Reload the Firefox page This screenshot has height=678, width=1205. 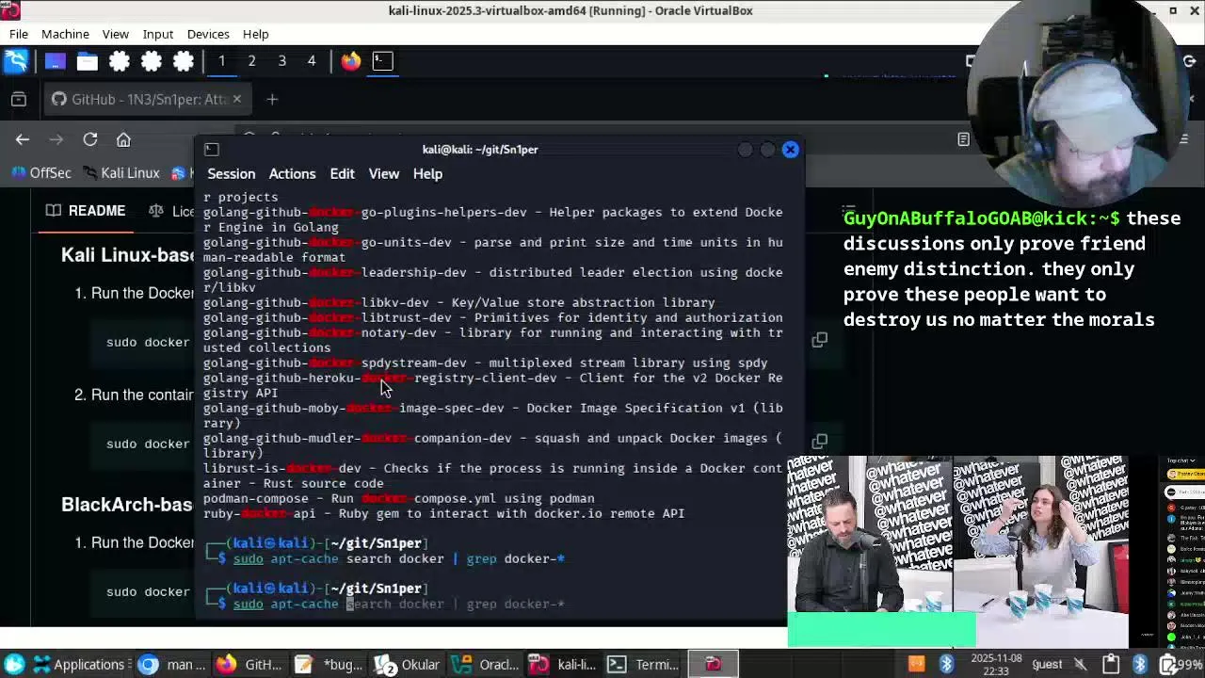pos(90,139)
